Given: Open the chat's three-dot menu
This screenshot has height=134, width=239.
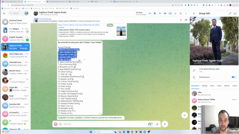Looking at the screenshot, I should tap(186, 13).
